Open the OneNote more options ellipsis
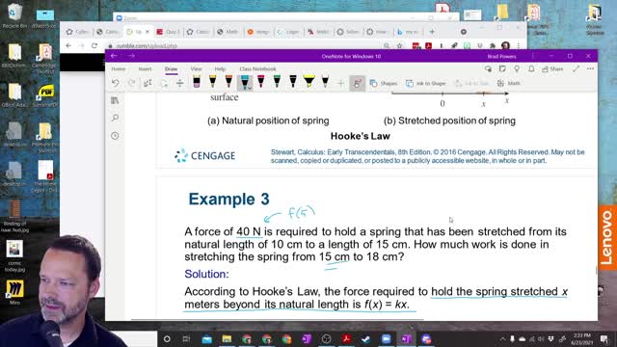This screenshot has height=347, width=617. [x=590, y=68]
